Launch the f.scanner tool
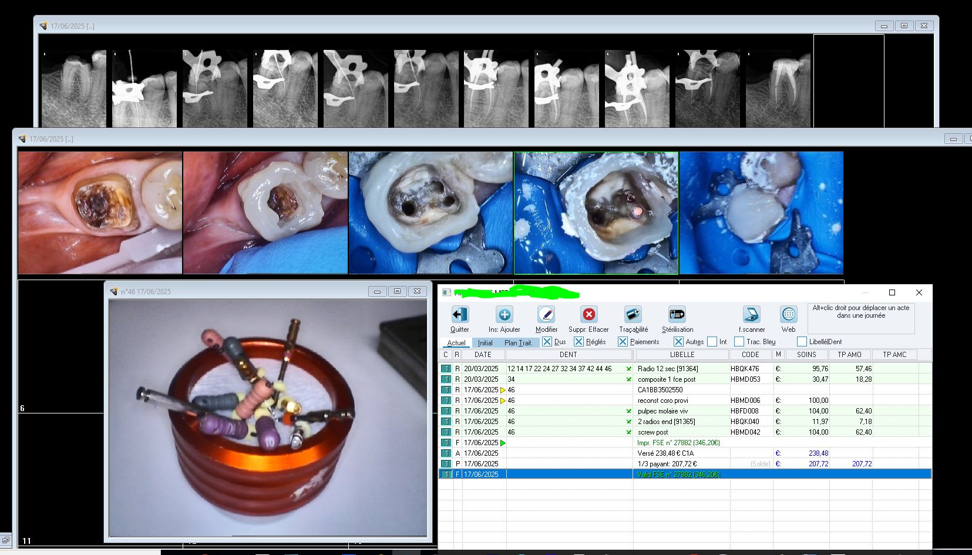 751,315
